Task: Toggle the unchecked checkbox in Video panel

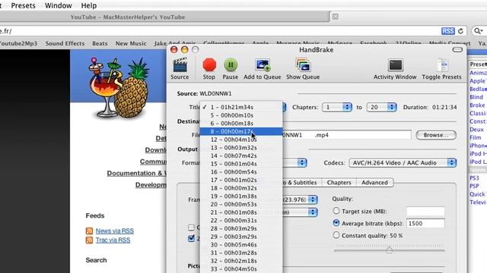Action: click(x=191, y=227)
